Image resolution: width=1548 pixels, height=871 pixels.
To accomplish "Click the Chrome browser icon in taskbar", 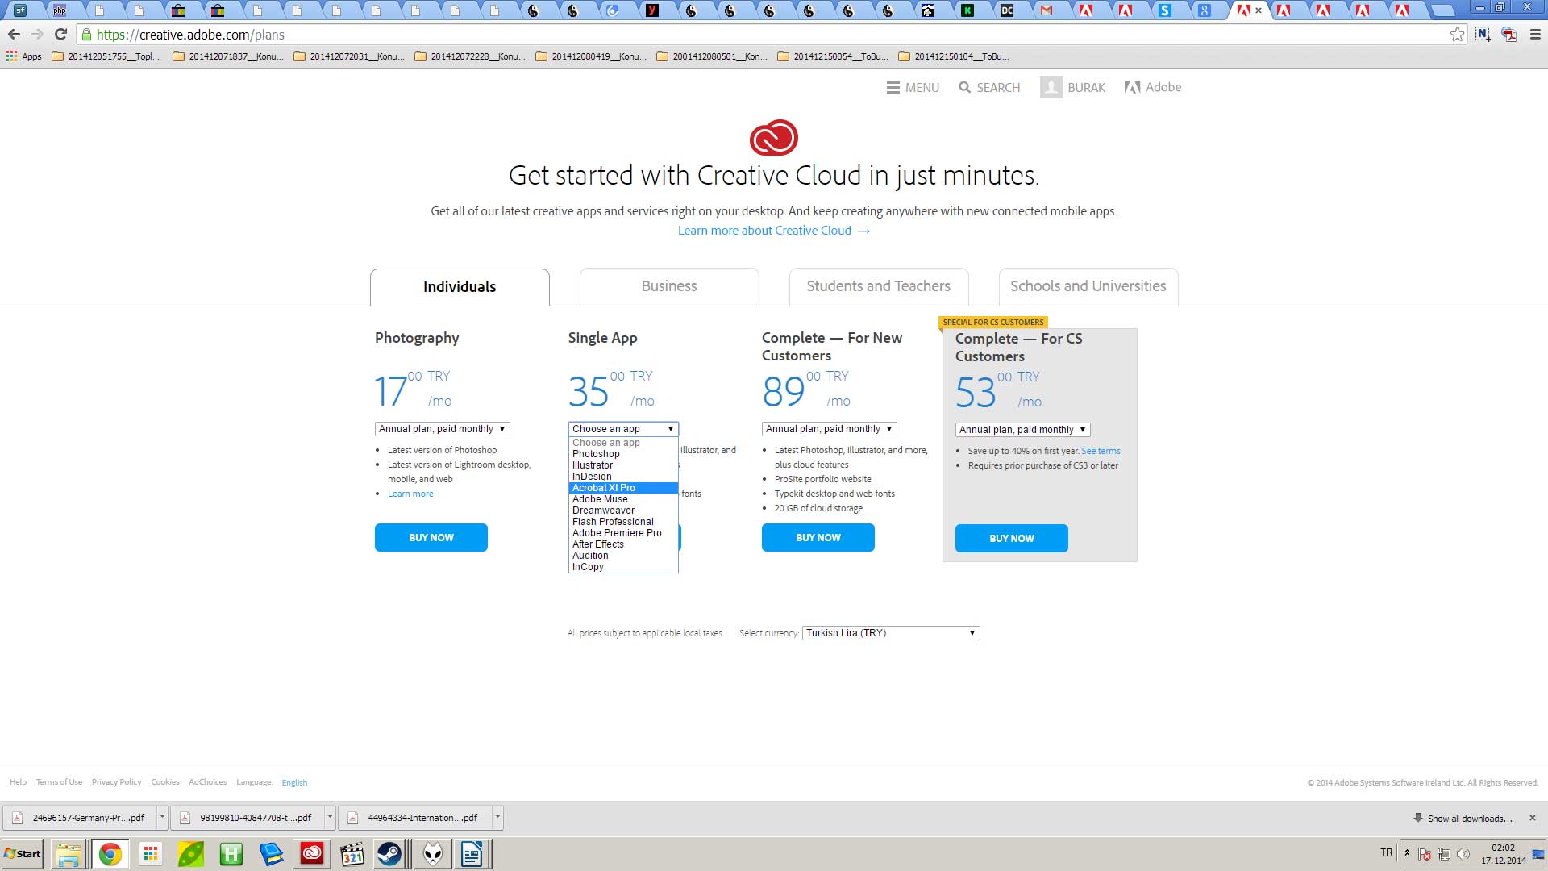I will pos(109,854).
